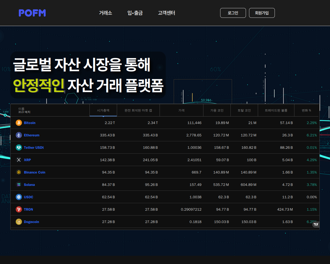Click XRP diluted cap 241.05 B

(150, 160)
